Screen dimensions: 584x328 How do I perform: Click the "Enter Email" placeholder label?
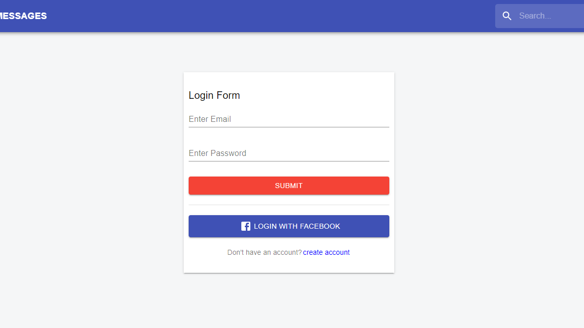210,119
